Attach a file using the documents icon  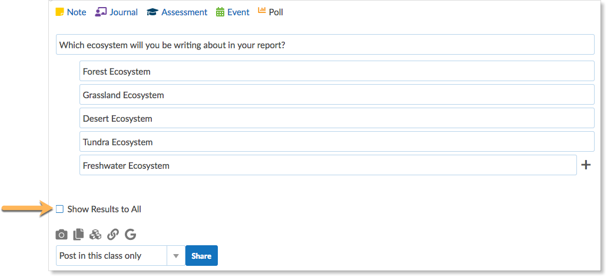(78, 235)
